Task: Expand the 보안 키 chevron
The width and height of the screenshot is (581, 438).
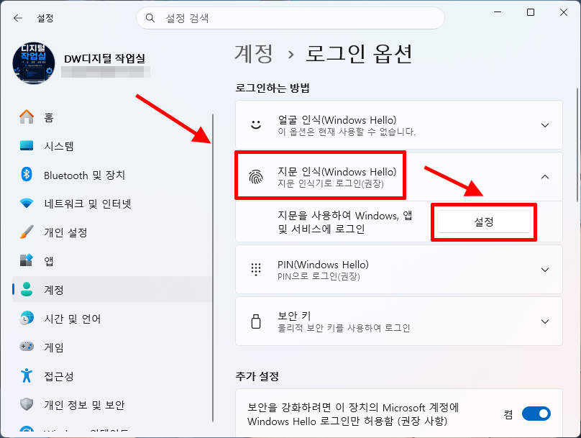Action: pyautogui.click(x=545, y=321)
